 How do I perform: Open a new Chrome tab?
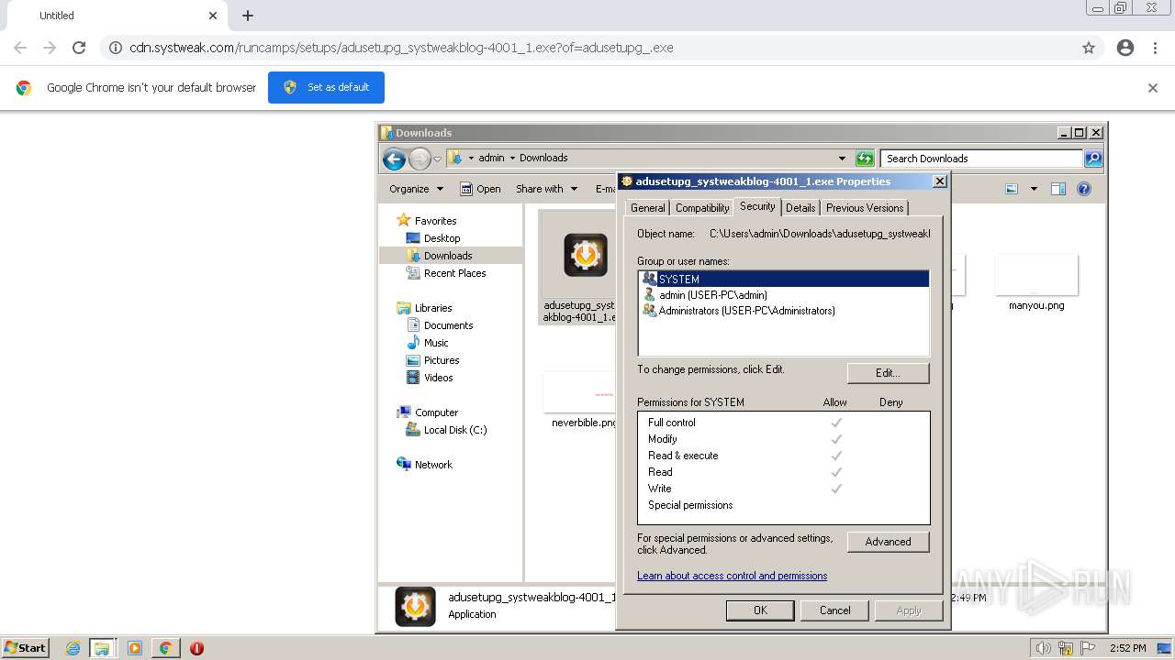[248, 16]
